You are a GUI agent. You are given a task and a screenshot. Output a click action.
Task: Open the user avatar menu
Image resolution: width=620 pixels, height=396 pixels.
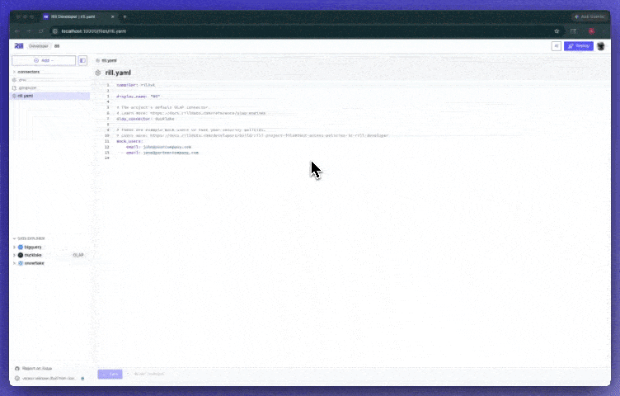tap(601, 46)
